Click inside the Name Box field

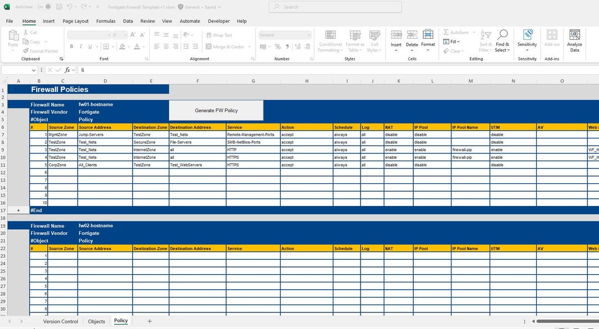(x=17, y=70)
